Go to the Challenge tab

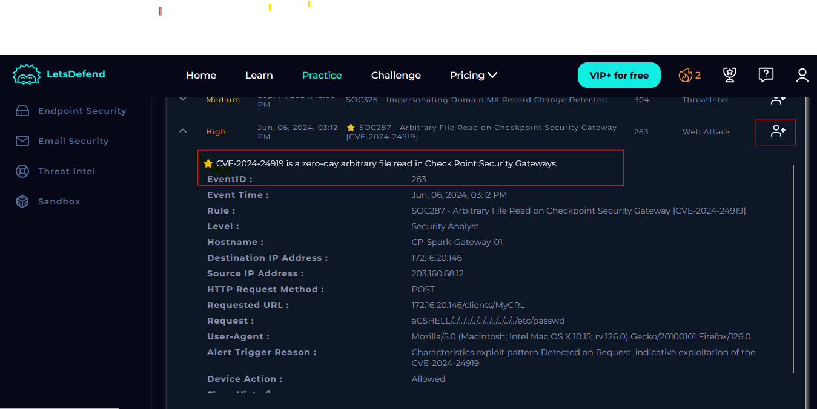(396, 75)
